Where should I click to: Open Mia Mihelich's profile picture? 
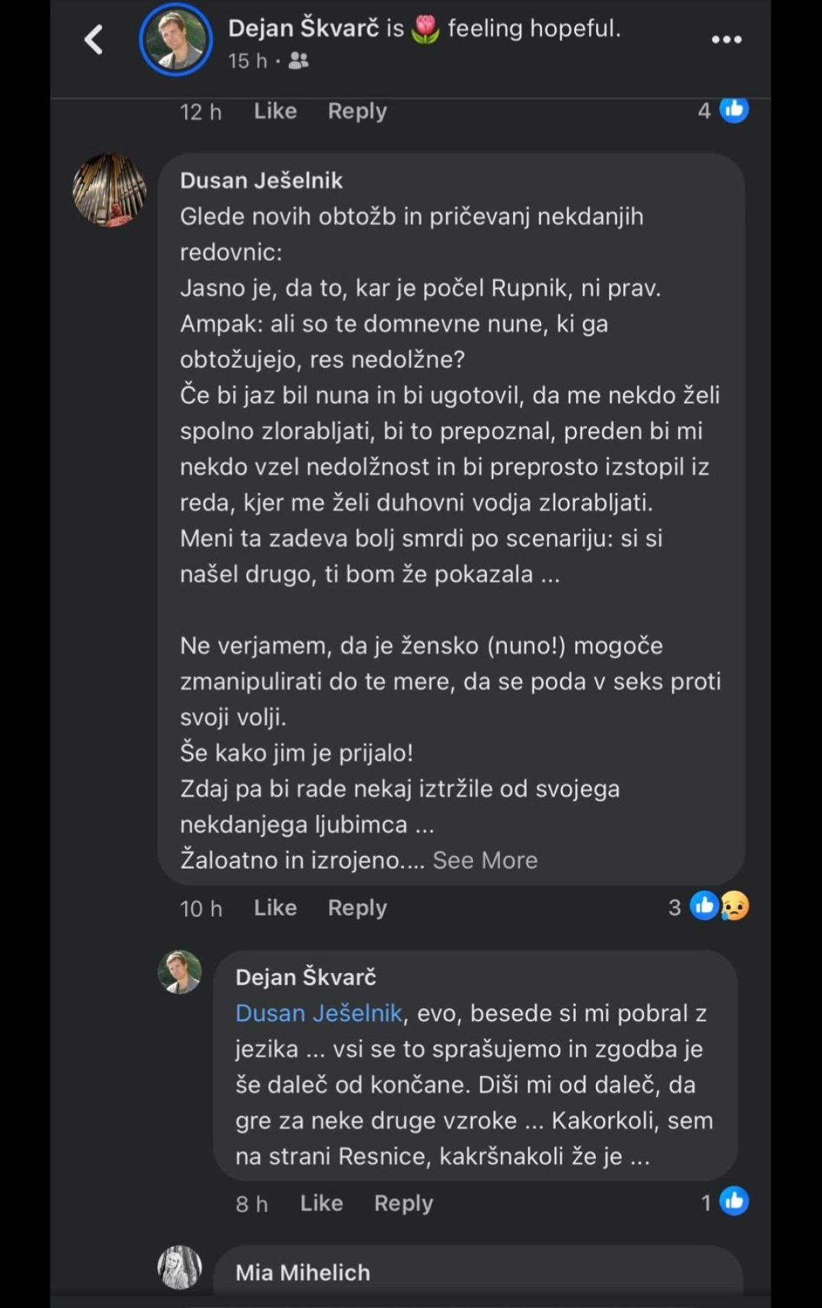tap(179, 1268)
